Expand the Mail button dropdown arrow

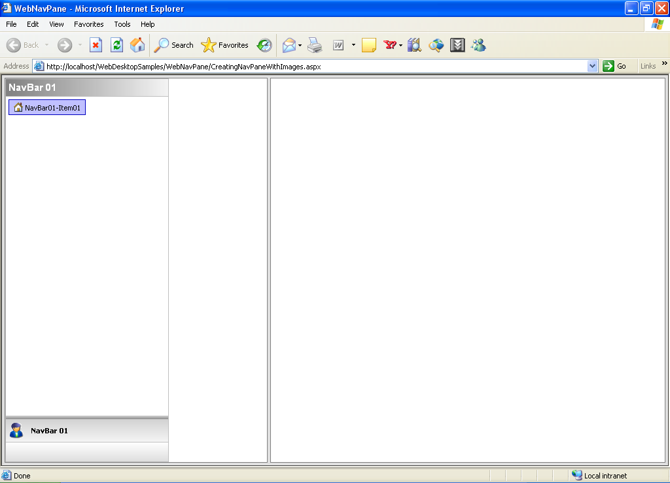(300, 45)
